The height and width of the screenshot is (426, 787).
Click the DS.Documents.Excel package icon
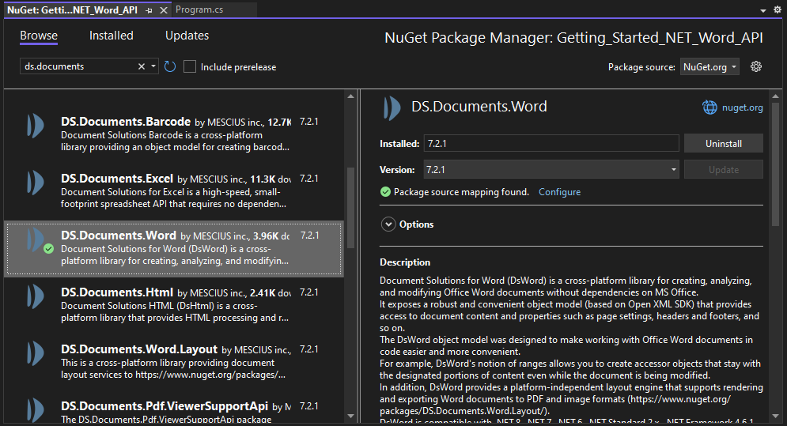pos(35,183)
